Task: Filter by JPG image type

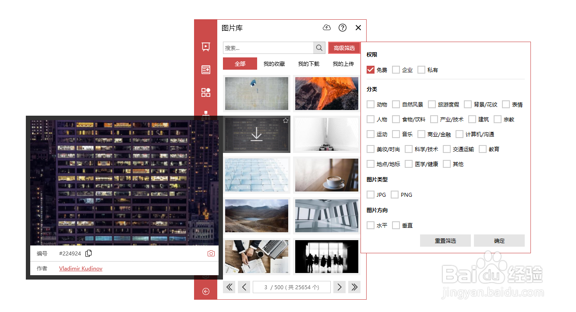Action: click(x=371, y=195)
